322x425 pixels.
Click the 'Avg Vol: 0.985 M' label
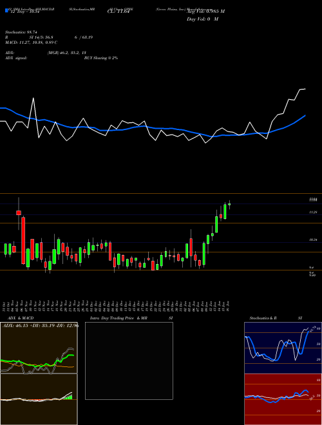(x=205, y=12)
